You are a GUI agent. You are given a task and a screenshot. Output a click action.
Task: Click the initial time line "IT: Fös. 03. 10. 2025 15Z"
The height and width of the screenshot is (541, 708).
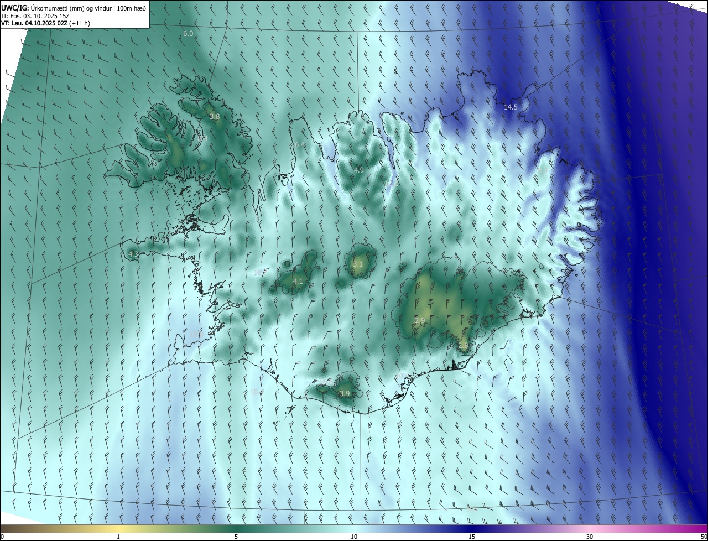click(37, 15)
